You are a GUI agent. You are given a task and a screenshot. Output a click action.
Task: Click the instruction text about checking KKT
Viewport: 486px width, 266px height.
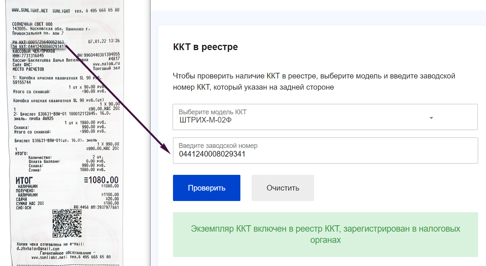click(x=314, y=81)
